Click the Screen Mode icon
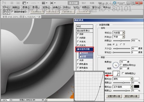Viewport: 144px width, 102px height. [52, 3]
